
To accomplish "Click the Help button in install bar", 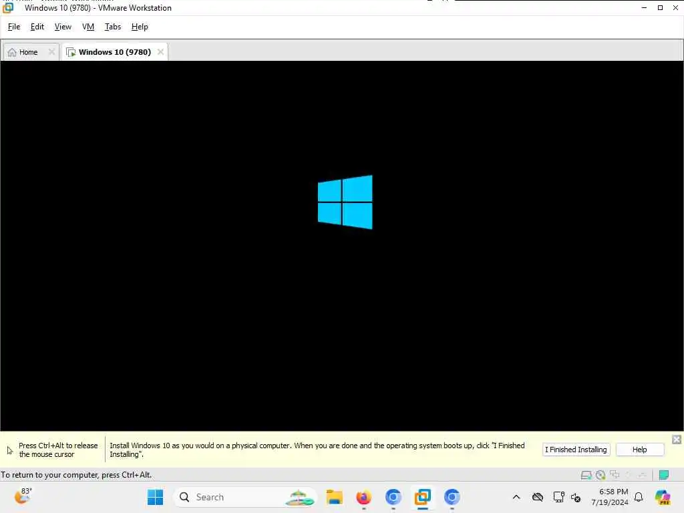I will click(x=639, y=450).
